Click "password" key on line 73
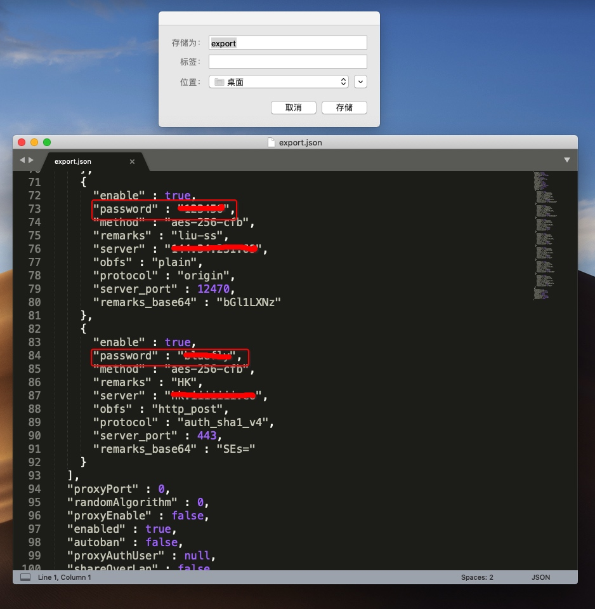This screenshot has height=609, width=595. [126, 209]
